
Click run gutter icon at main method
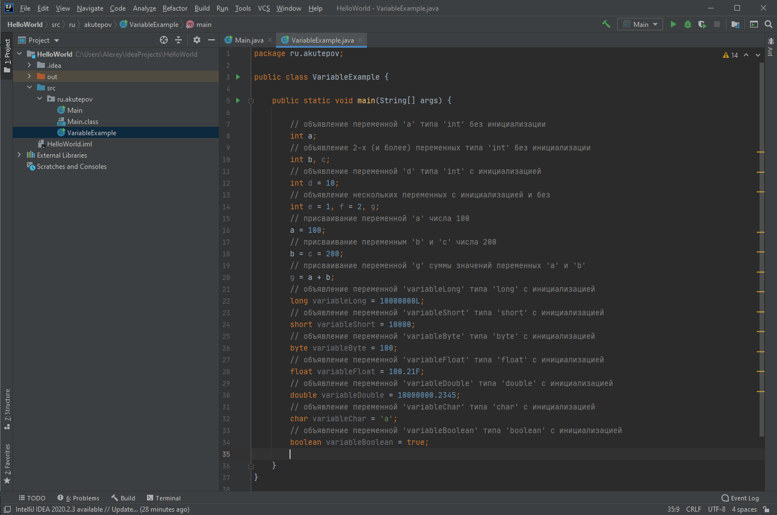pos(238,100)
